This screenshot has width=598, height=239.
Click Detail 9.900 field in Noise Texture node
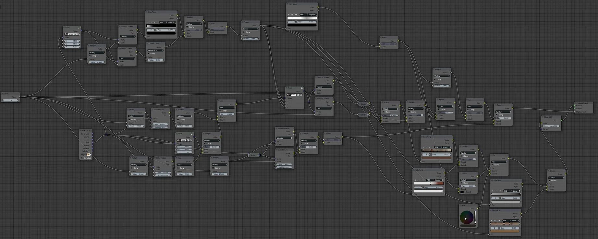point(285,164)
